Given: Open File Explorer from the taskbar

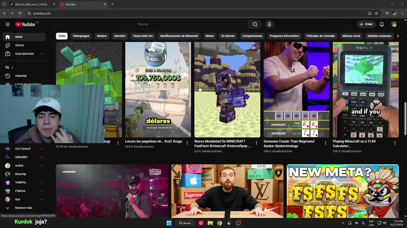Looking at the screenshot, I should click(210, 223).
